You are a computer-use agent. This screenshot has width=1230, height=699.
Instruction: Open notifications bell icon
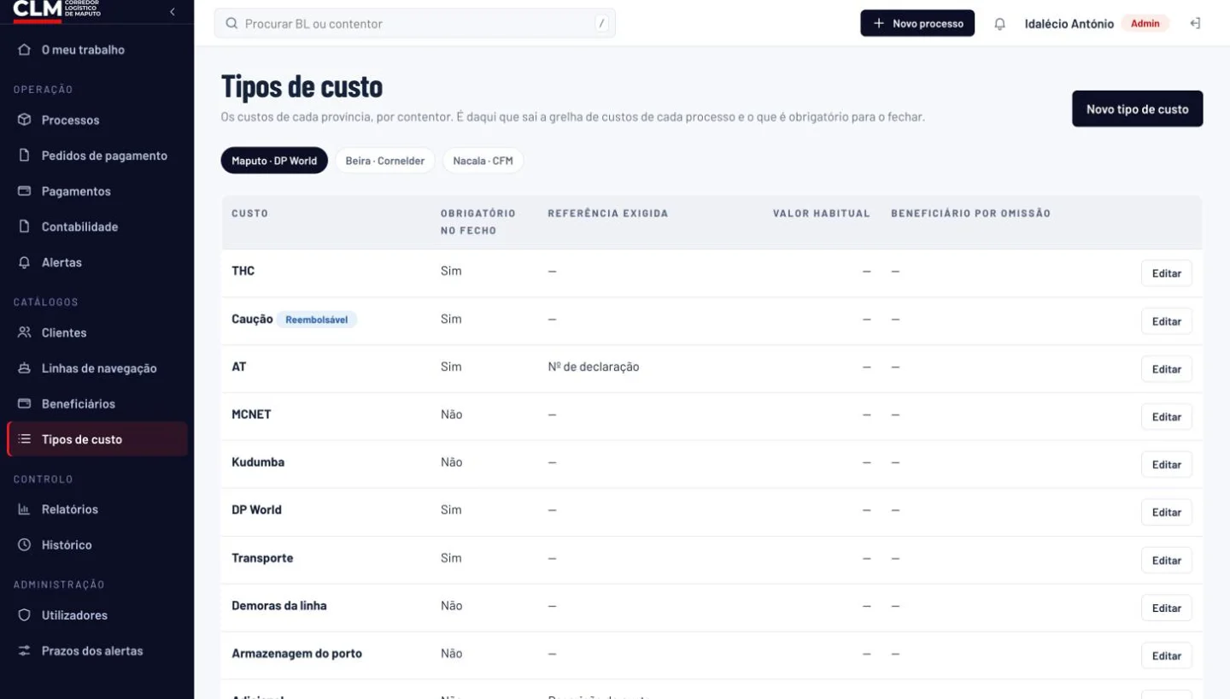point(1000,24)
